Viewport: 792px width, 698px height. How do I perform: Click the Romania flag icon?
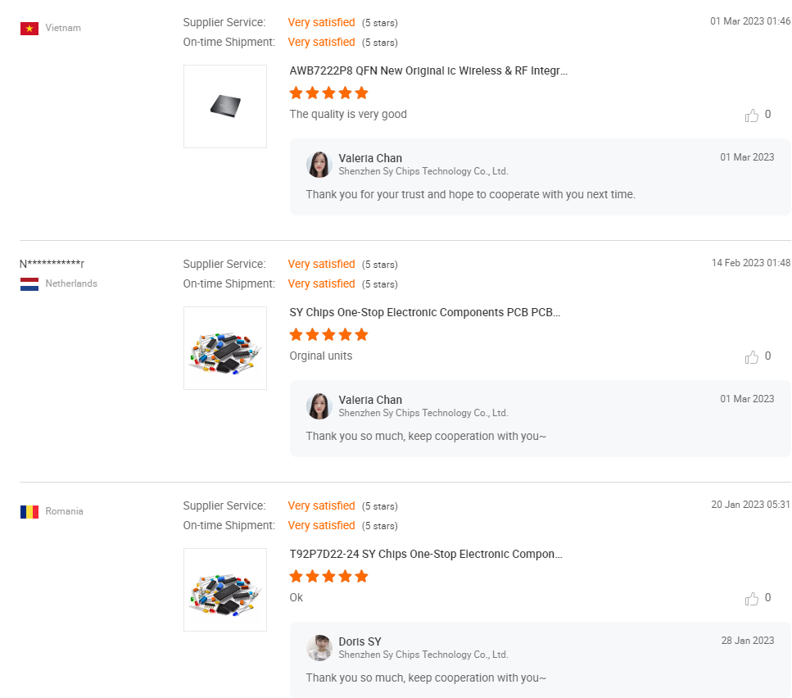[29, 512]
